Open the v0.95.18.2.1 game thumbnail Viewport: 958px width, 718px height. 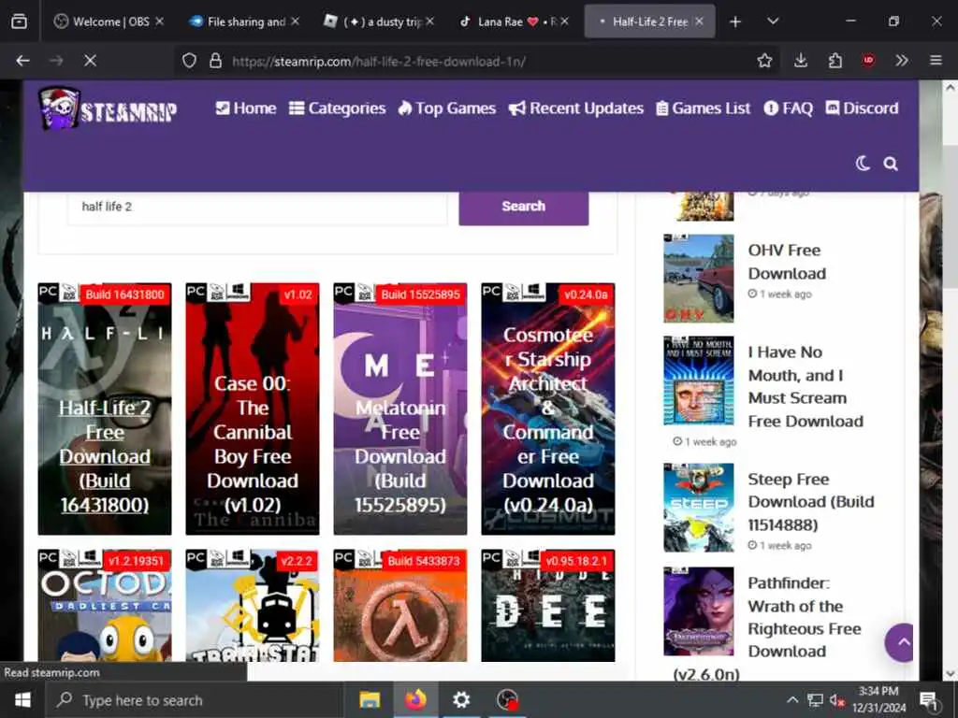click(548, 606)
